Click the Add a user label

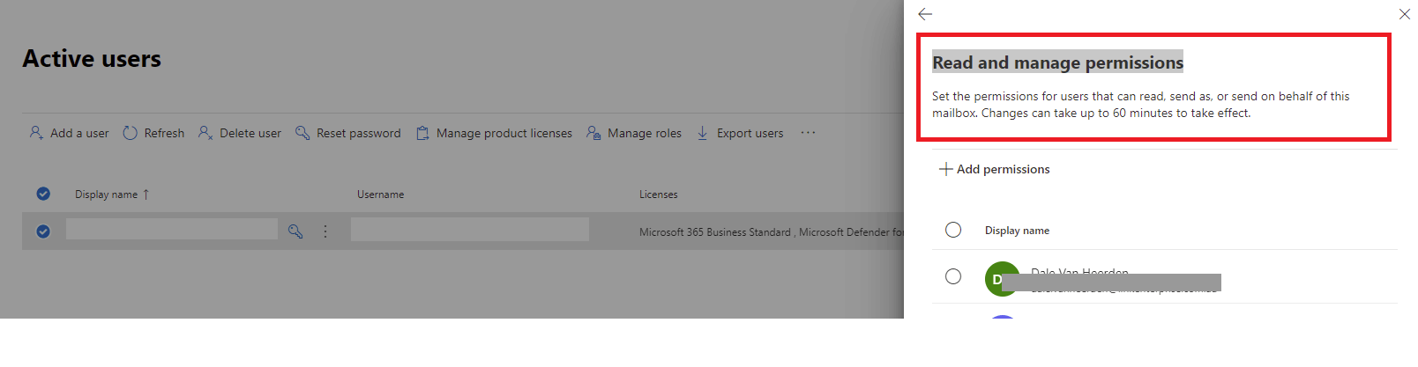79,134
